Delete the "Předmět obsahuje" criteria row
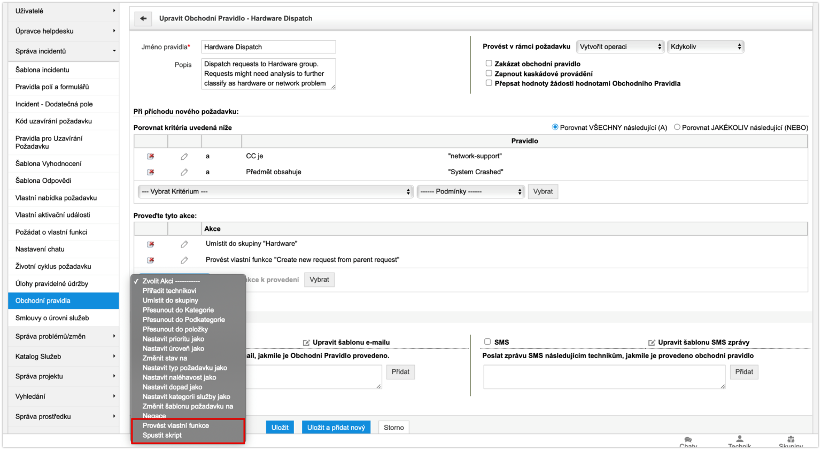Image resolution: width=821 pixels, height=450 pixels. pyautogui.click(x=151, y=172)
